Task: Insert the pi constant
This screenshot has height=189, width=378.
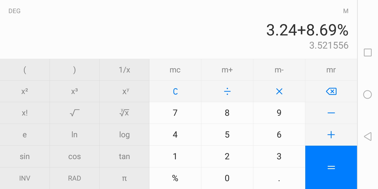Action: pyautogui.click(x=124, y=178)
